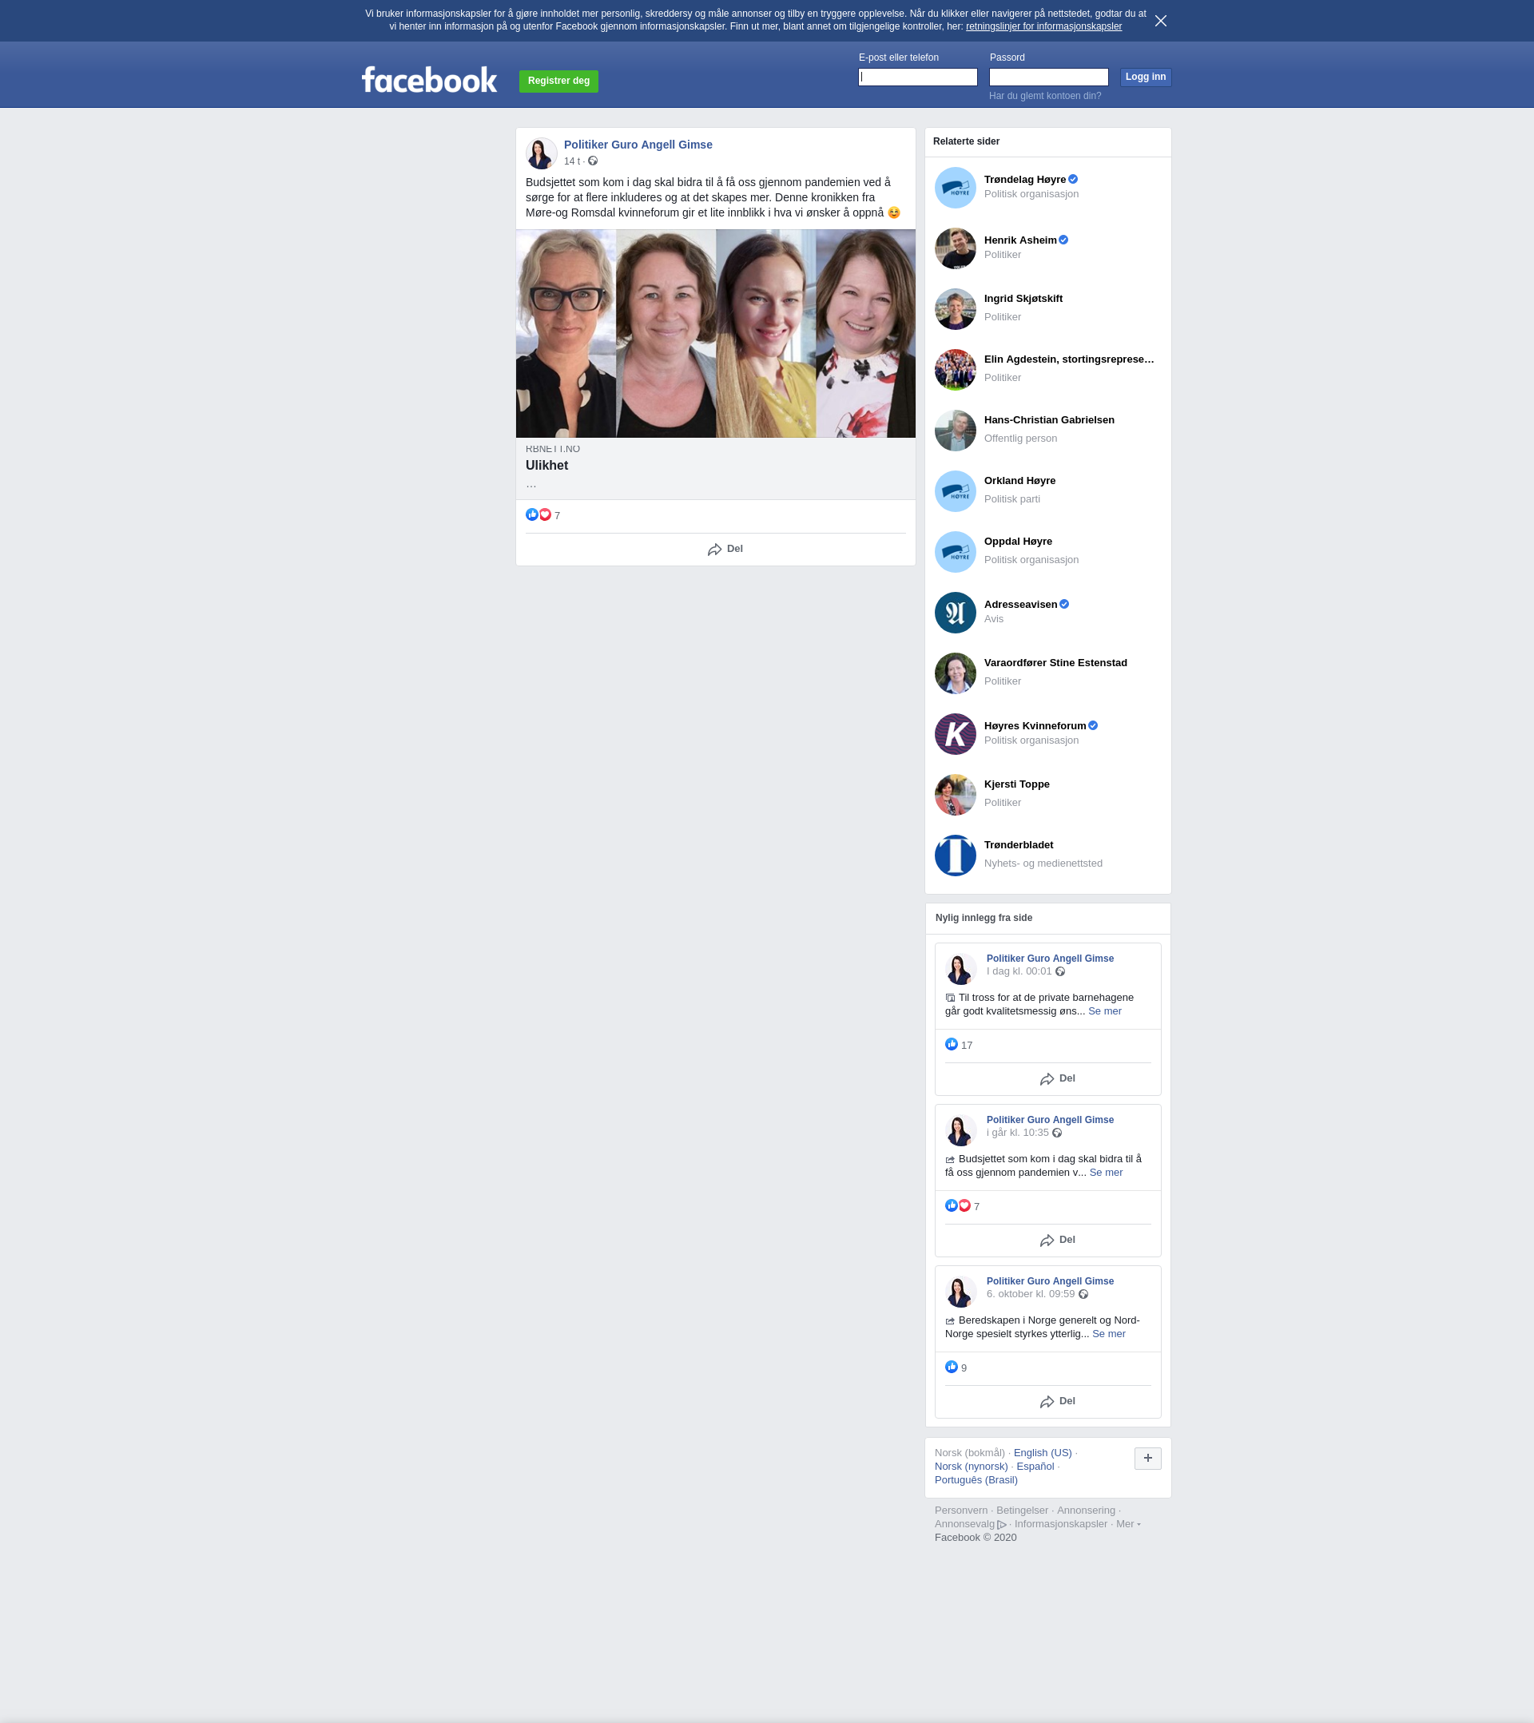Screen dimensions: 1534x1723
Task: Open retningslinjer for informasjonskapsler link
Action: (x=1043, y=26)
